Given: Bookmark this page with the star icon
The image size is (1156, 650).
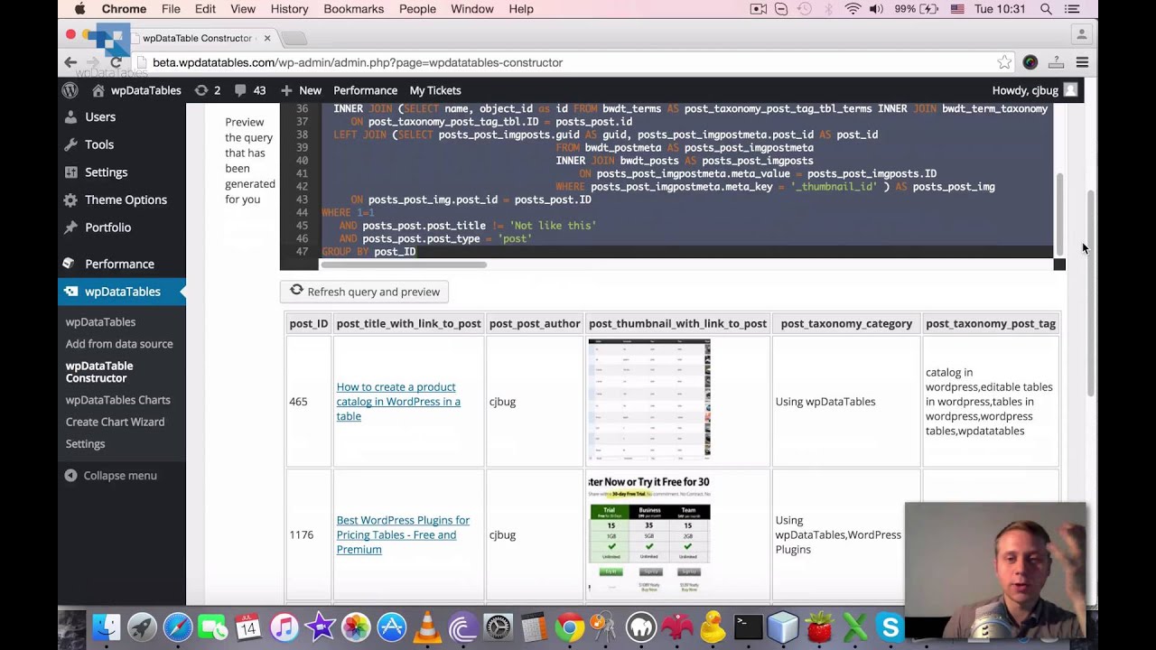Looking at the screenshot, I should (1004, 62).
